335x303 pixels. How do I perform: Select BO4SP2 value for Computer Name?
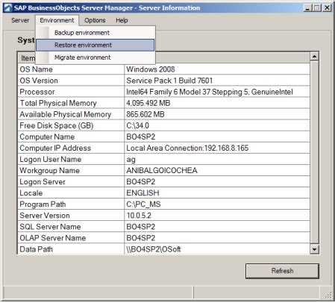pos(217,137)
